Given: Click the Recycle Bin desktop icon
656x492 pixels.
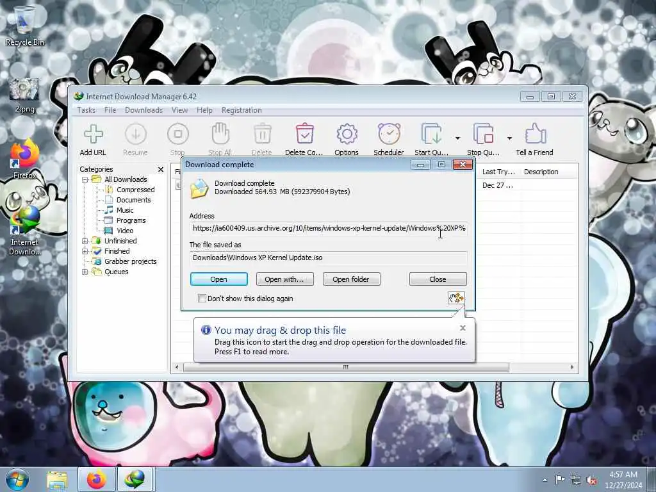Looking at the screenshot, I should tap(24, 26).
